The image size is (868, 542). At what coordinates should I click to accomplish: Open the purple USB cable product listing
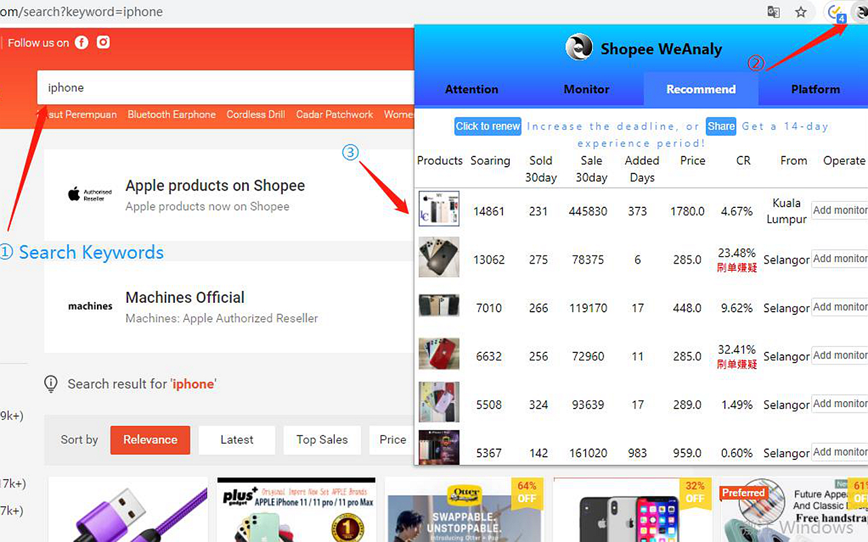(x=128, y=509)
